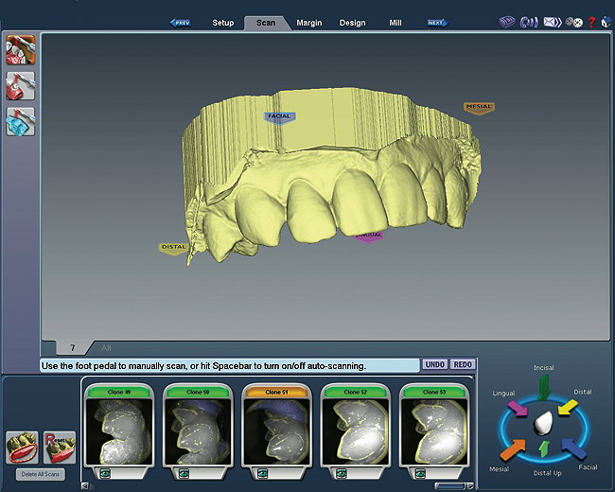Image resolution: width=615 pixels, height=492 pixels.
Task: Click the Reset scans icon
Action: [60, 446]
